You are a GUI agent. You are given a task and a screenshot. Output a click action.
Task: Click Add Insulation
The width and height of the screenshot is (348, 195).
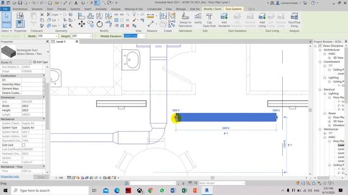click(224, 20)
